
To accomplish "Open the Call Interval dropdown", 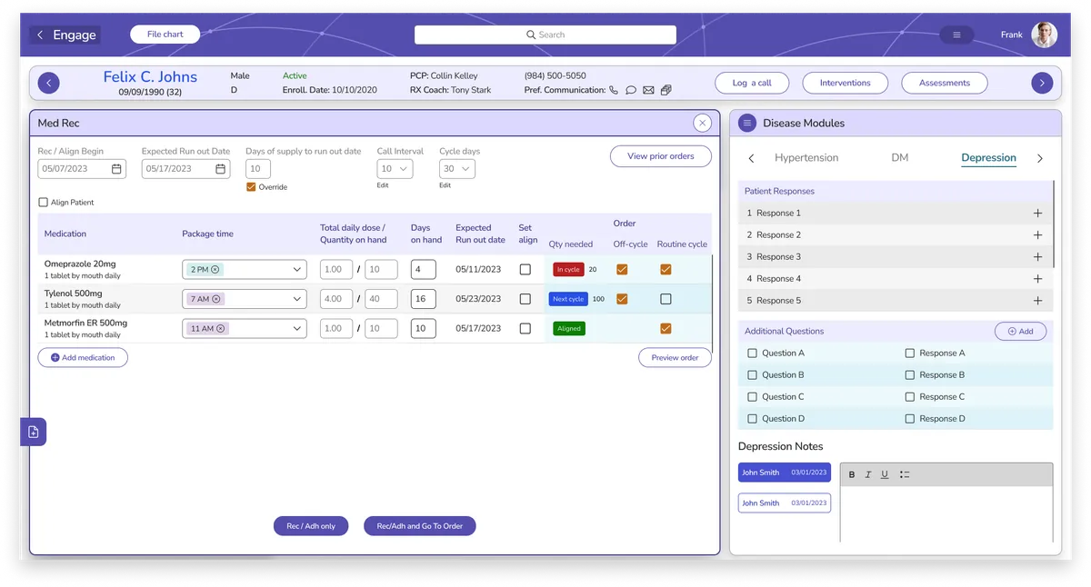I will tap(395, 169).
